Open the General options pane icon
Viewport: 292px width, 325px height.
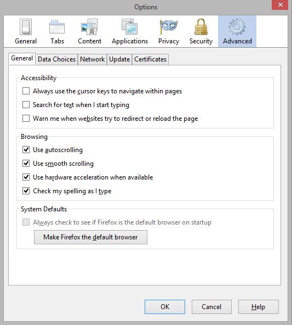coord(26,31)
